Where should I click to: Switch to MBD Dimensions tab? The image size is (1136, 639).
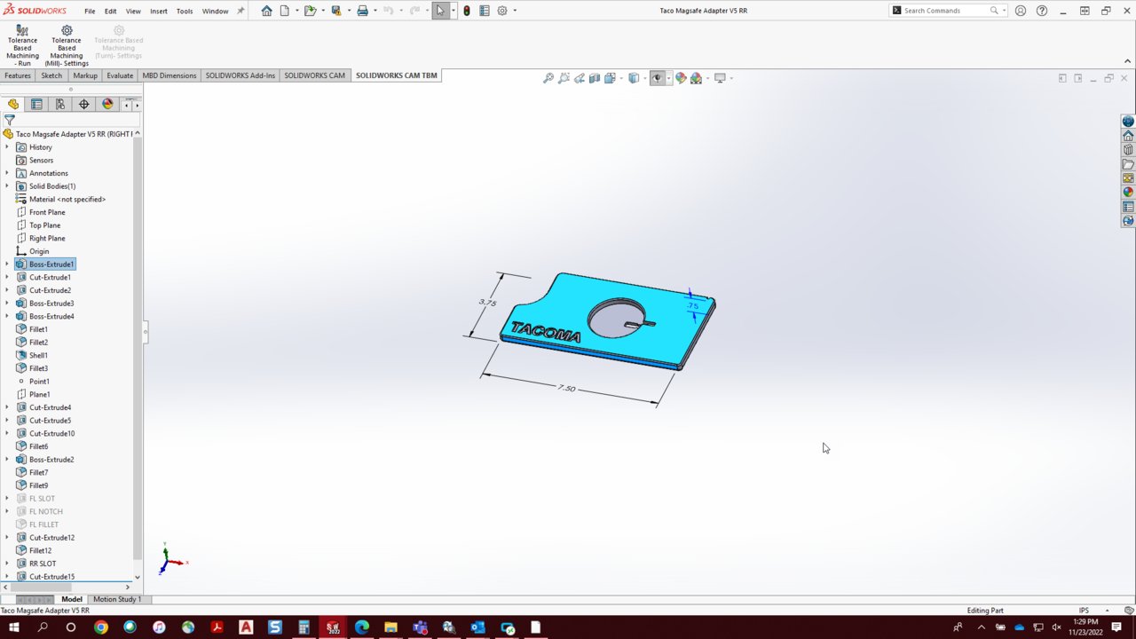tap(170, 75)
